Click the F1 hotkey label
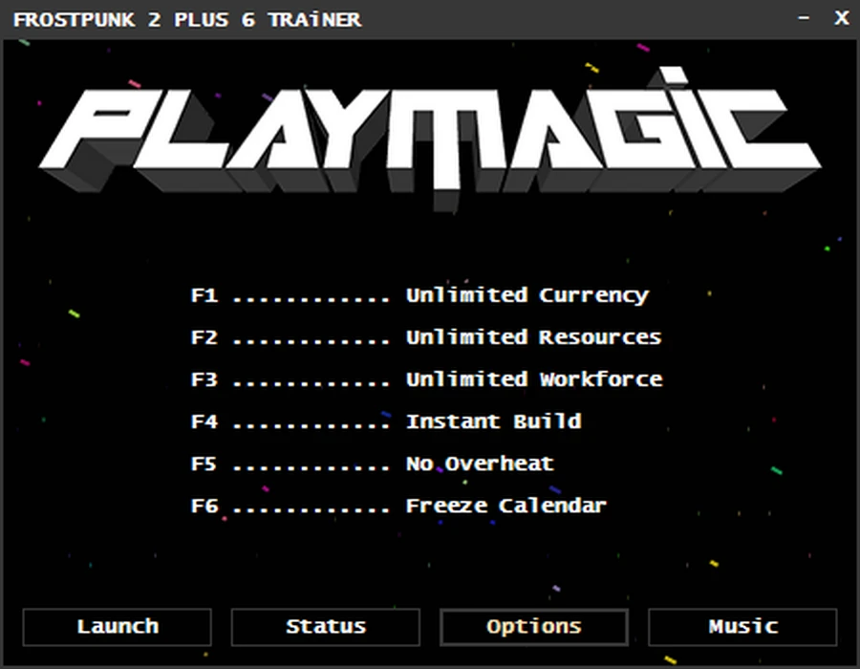The height and width of the screenshot is (669, 860). pos(204,296)
